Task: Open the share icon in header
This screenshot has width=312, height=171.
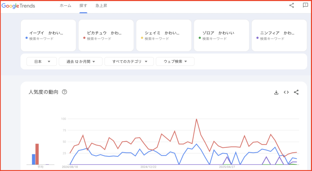Action: pyautogui.click(x=292, y=5)
